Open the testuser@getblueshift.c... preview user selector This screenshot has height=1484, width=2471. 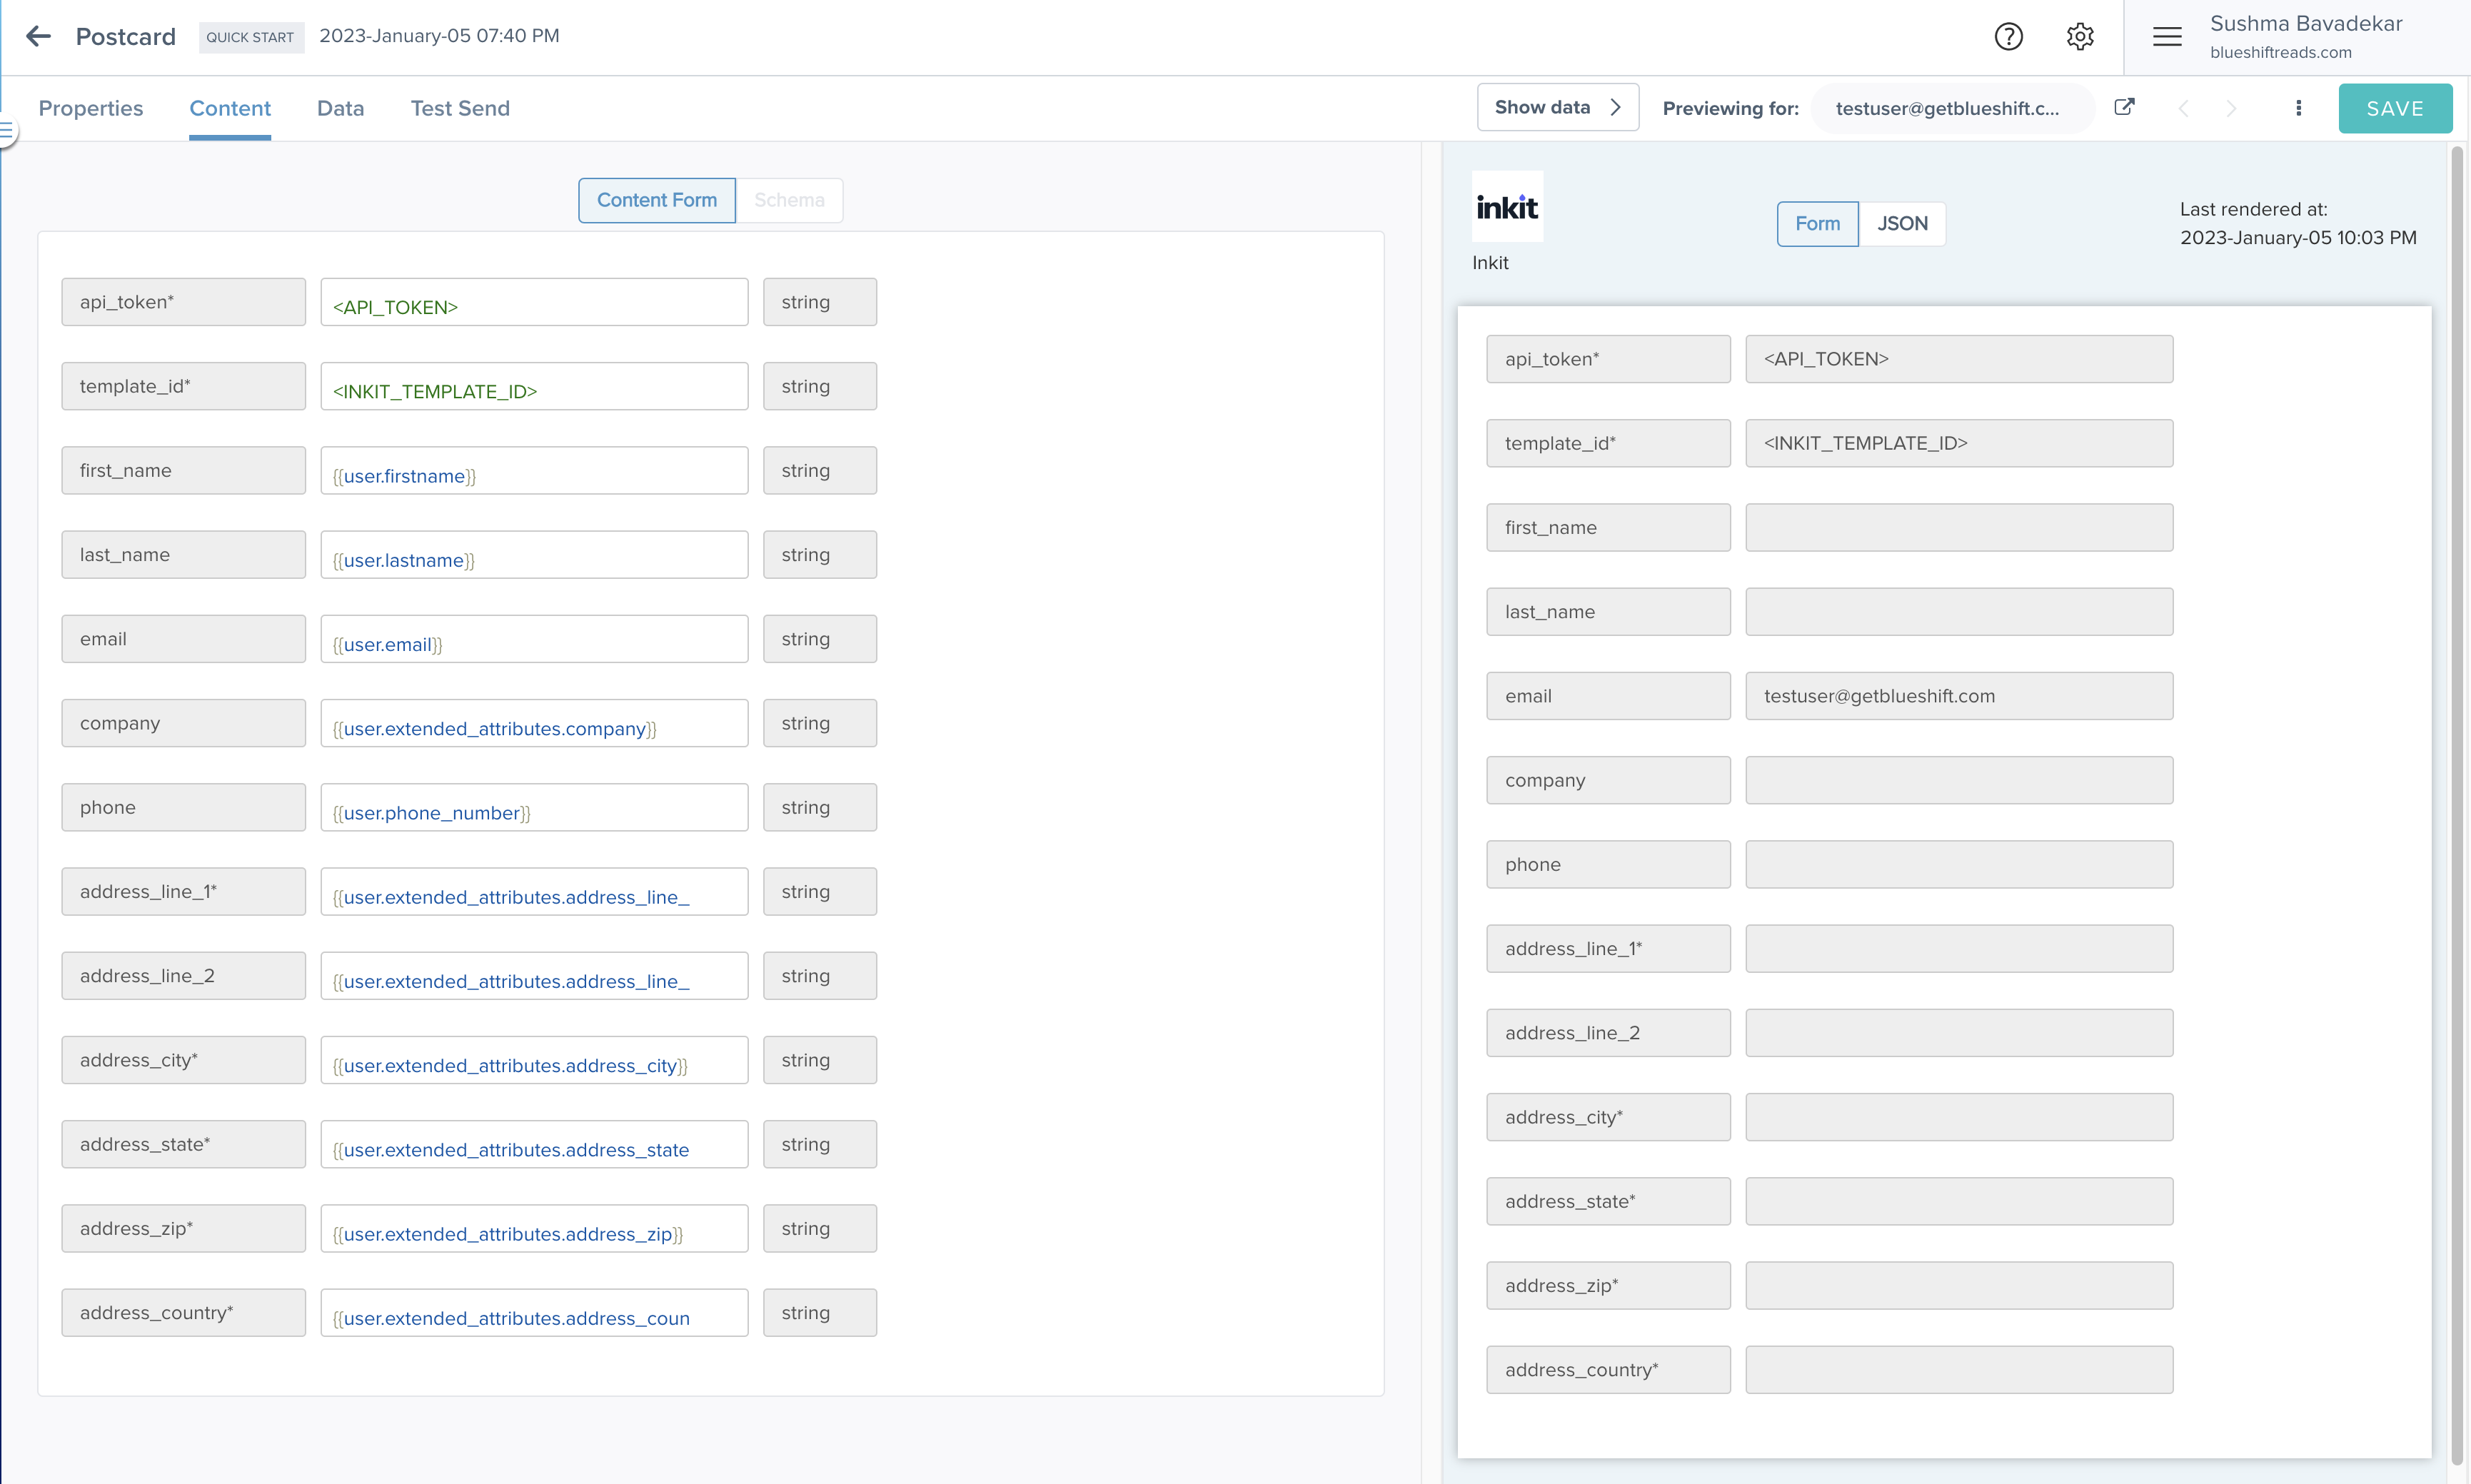(1950, 108)
